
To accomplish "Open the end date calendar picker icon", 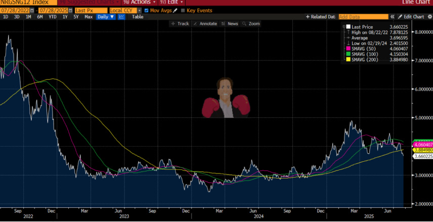I will tap(71, 11).
